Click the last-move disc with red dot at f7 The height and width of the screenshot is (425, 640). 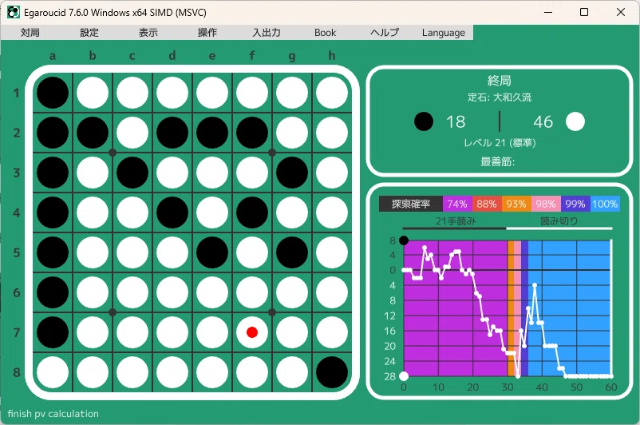click(252, 332)
